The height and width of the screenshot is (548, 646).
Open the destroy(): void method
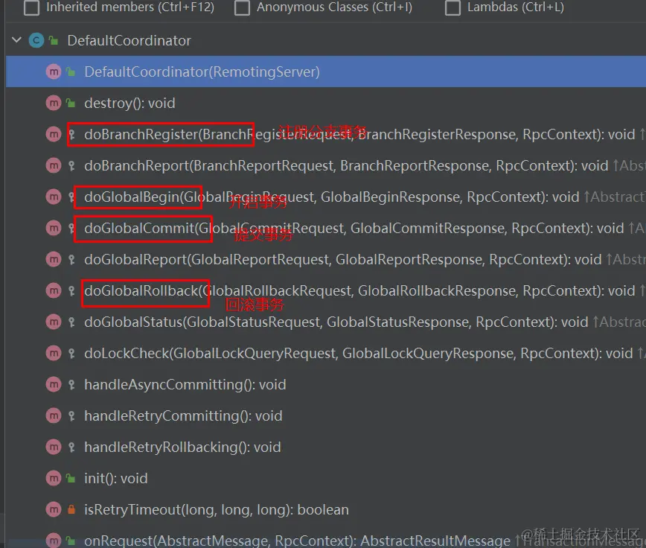129,103
